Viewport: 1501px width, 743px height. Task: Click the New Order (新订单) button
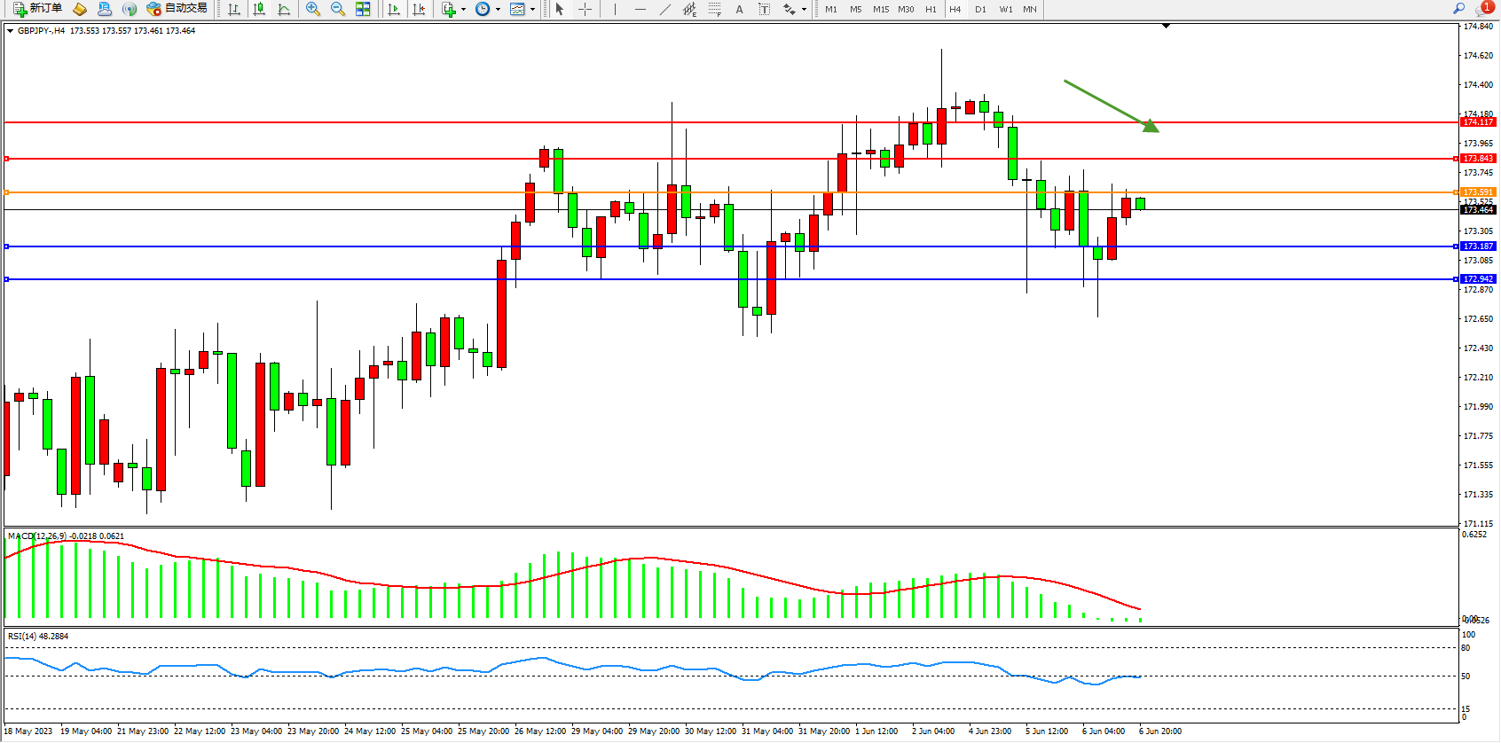pos(37,9)
